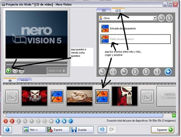Click the Exporta button
The height and width of the screenshot is (137, 181).
(58, 130)
